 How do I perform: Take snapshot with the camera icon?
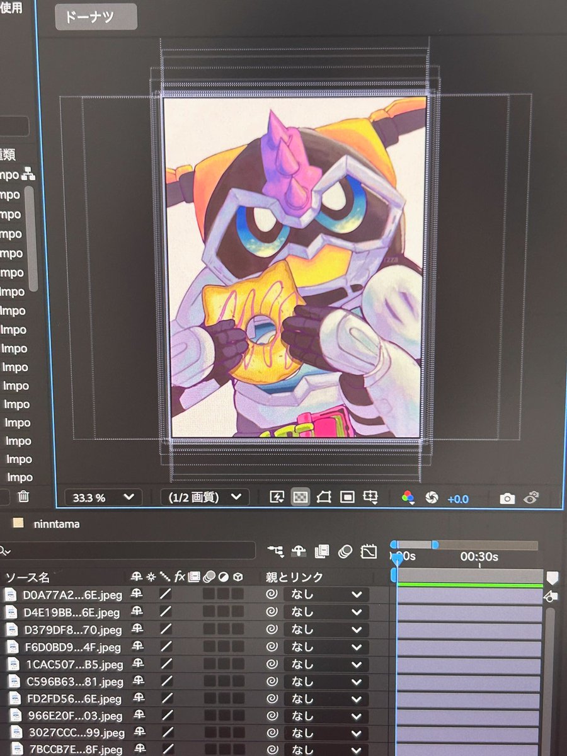[507, 498]
